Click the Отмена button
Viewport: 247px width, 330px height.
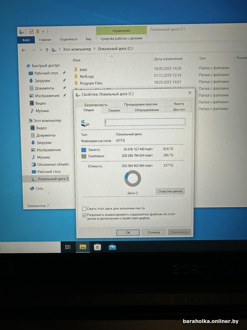point(154,232)
